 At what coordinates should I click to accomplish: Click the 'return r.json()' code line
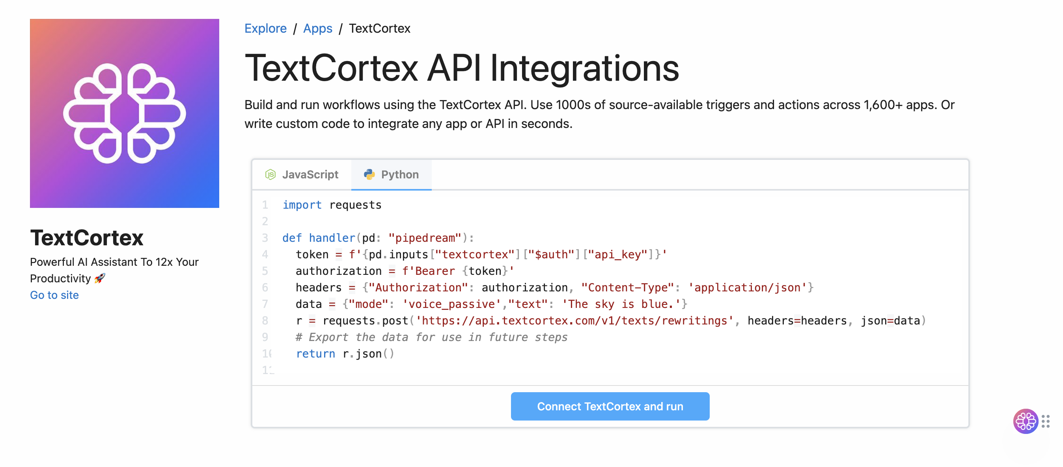click(345, 353)
